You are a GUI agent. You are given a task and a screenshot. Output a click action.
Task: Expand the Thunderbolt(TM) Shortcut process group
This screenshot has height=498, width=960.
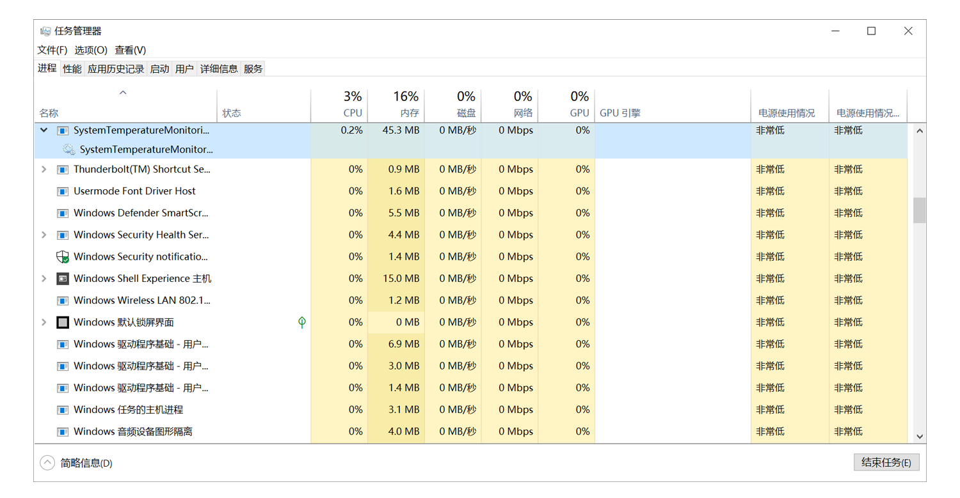coord(44,169)
